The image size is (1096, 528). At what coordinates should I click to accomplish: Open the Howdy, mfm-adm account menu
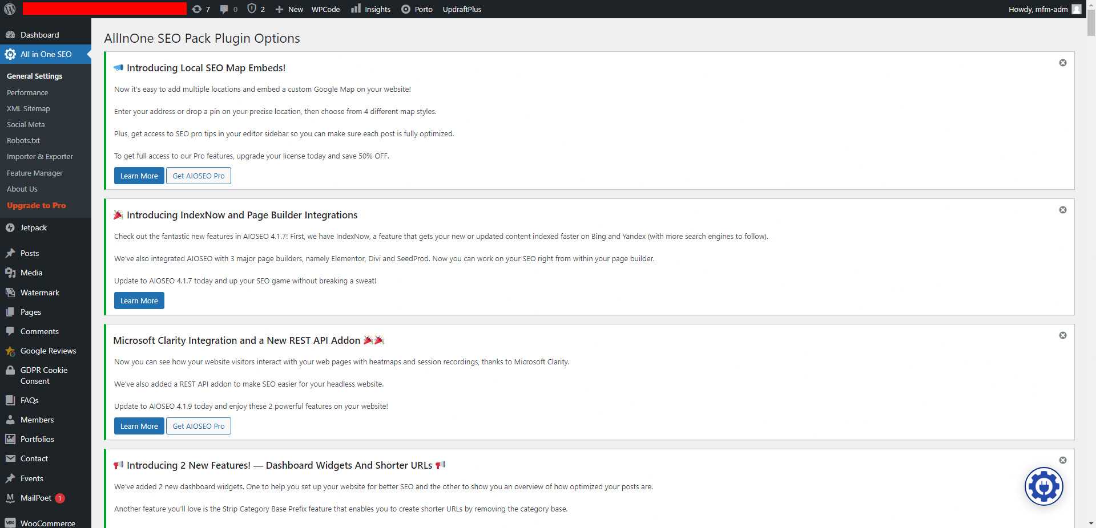[x=1045, y=9]
